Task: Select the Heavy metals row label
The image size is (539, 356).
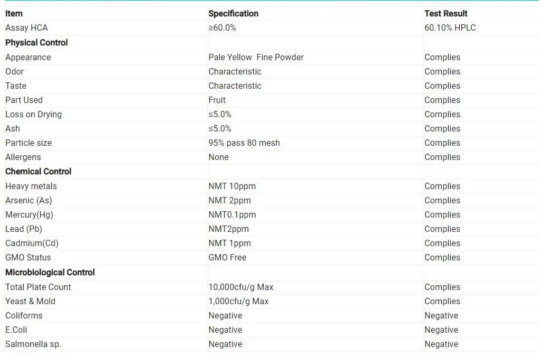Action: (x=31, y=186)
